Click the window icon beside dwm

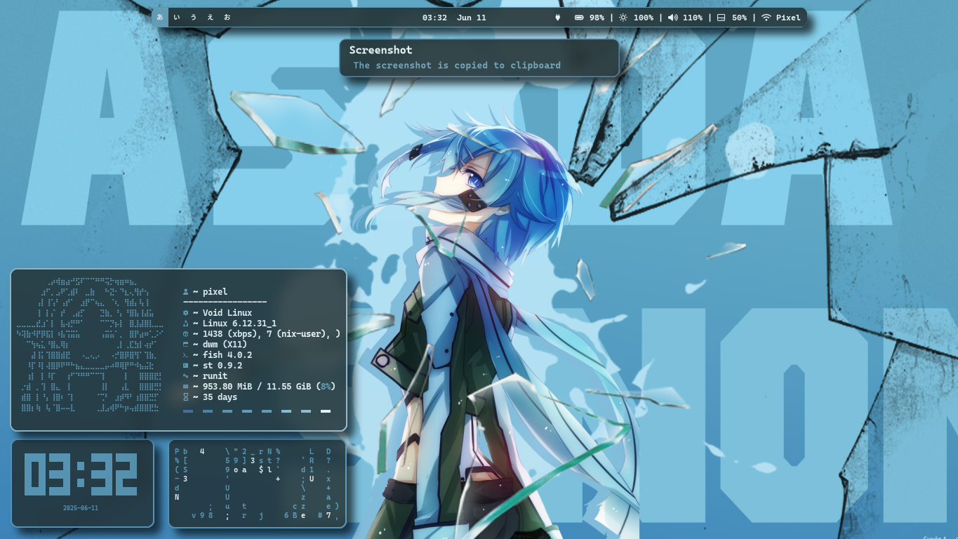point(185,345)
